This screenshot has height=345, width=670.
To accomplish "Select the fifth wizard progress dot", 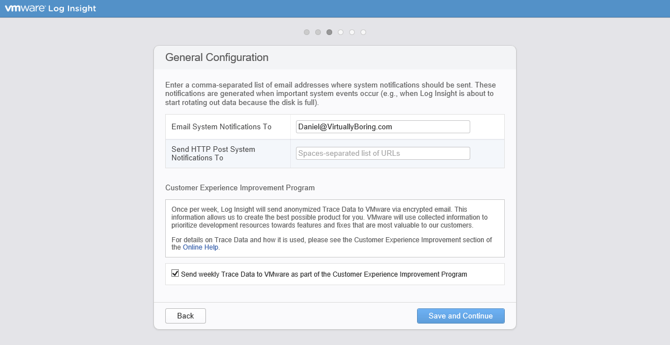I will [x=352, y=32].
